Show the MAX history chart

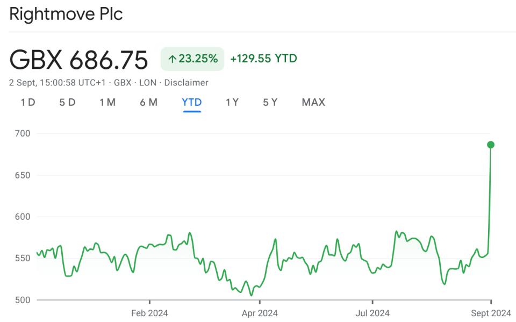(313, 102)
